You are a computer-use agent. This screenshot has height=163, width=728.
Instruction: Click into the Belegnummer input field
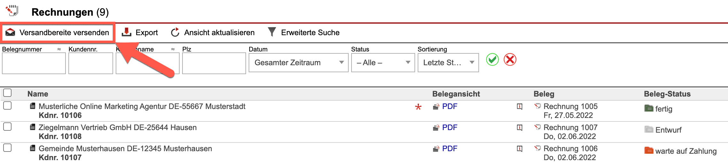pos(34,63)
